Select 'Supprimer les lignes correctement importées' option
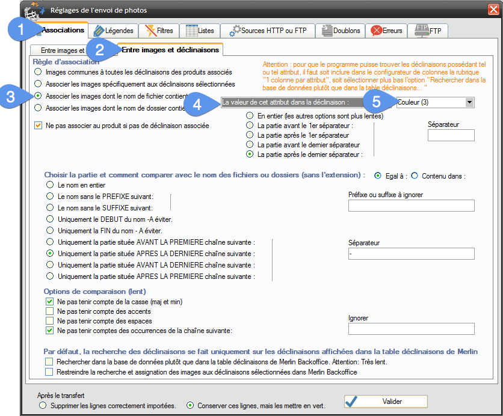The height and width of the screenshot is (416, 503). pyautogui.click(x=42, y=406)
